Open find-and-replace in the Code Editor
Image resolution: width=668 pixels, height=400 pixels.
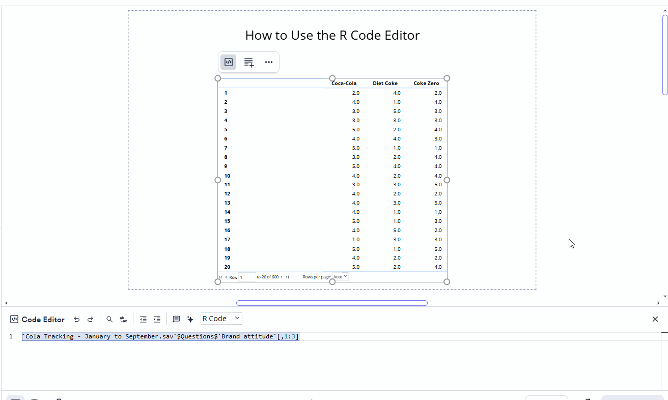pos(123,319)
